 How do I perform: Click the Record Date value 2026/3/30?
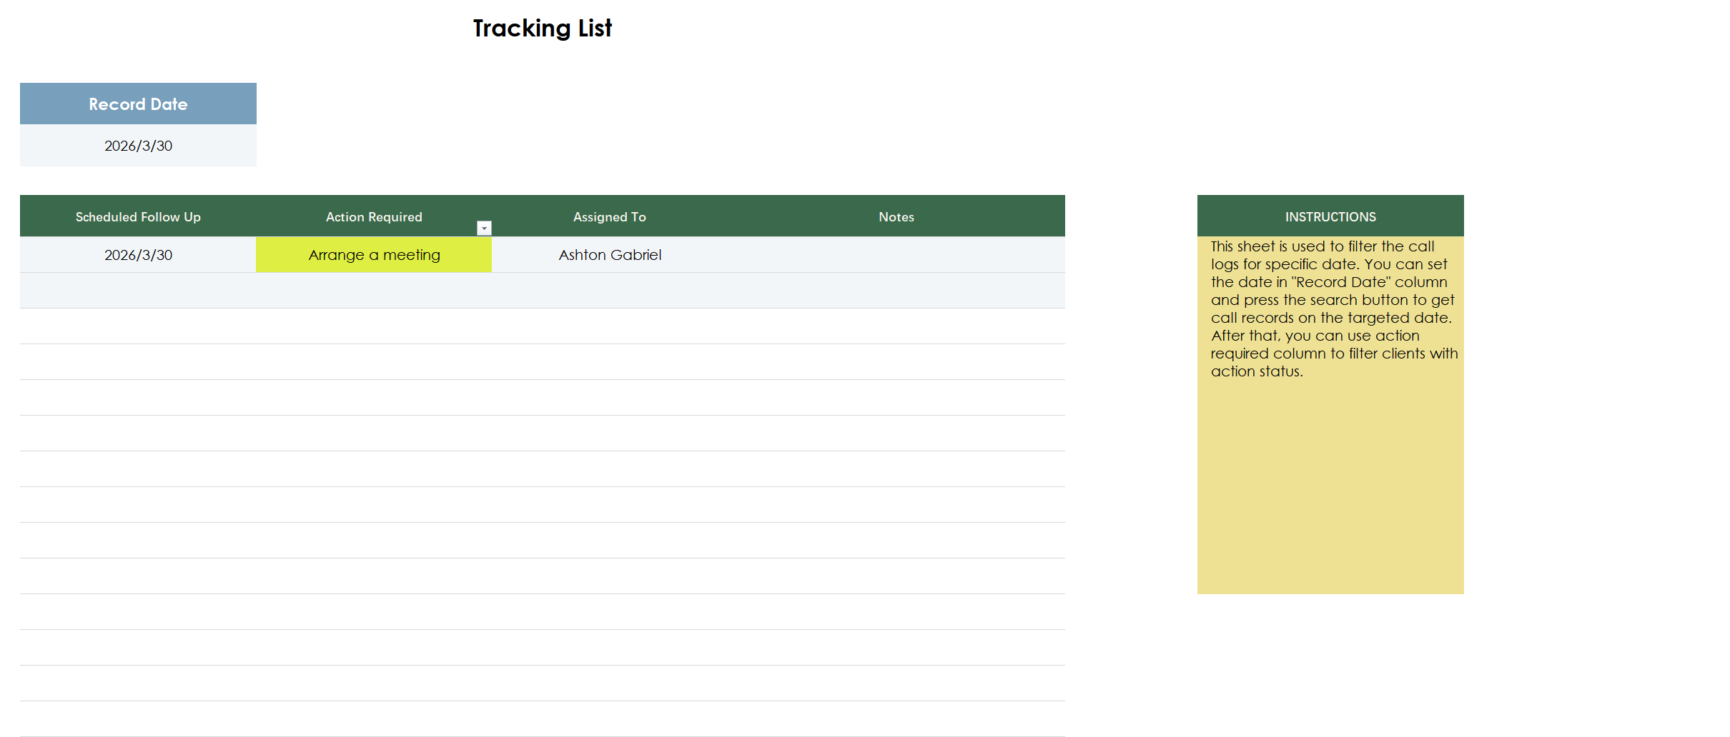(x=138, y=146)
